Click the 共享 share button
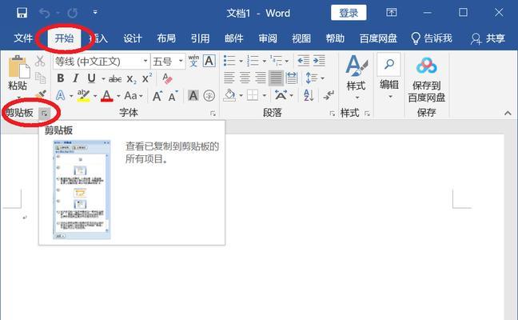The image size is (518, 320). coord(488,38)
